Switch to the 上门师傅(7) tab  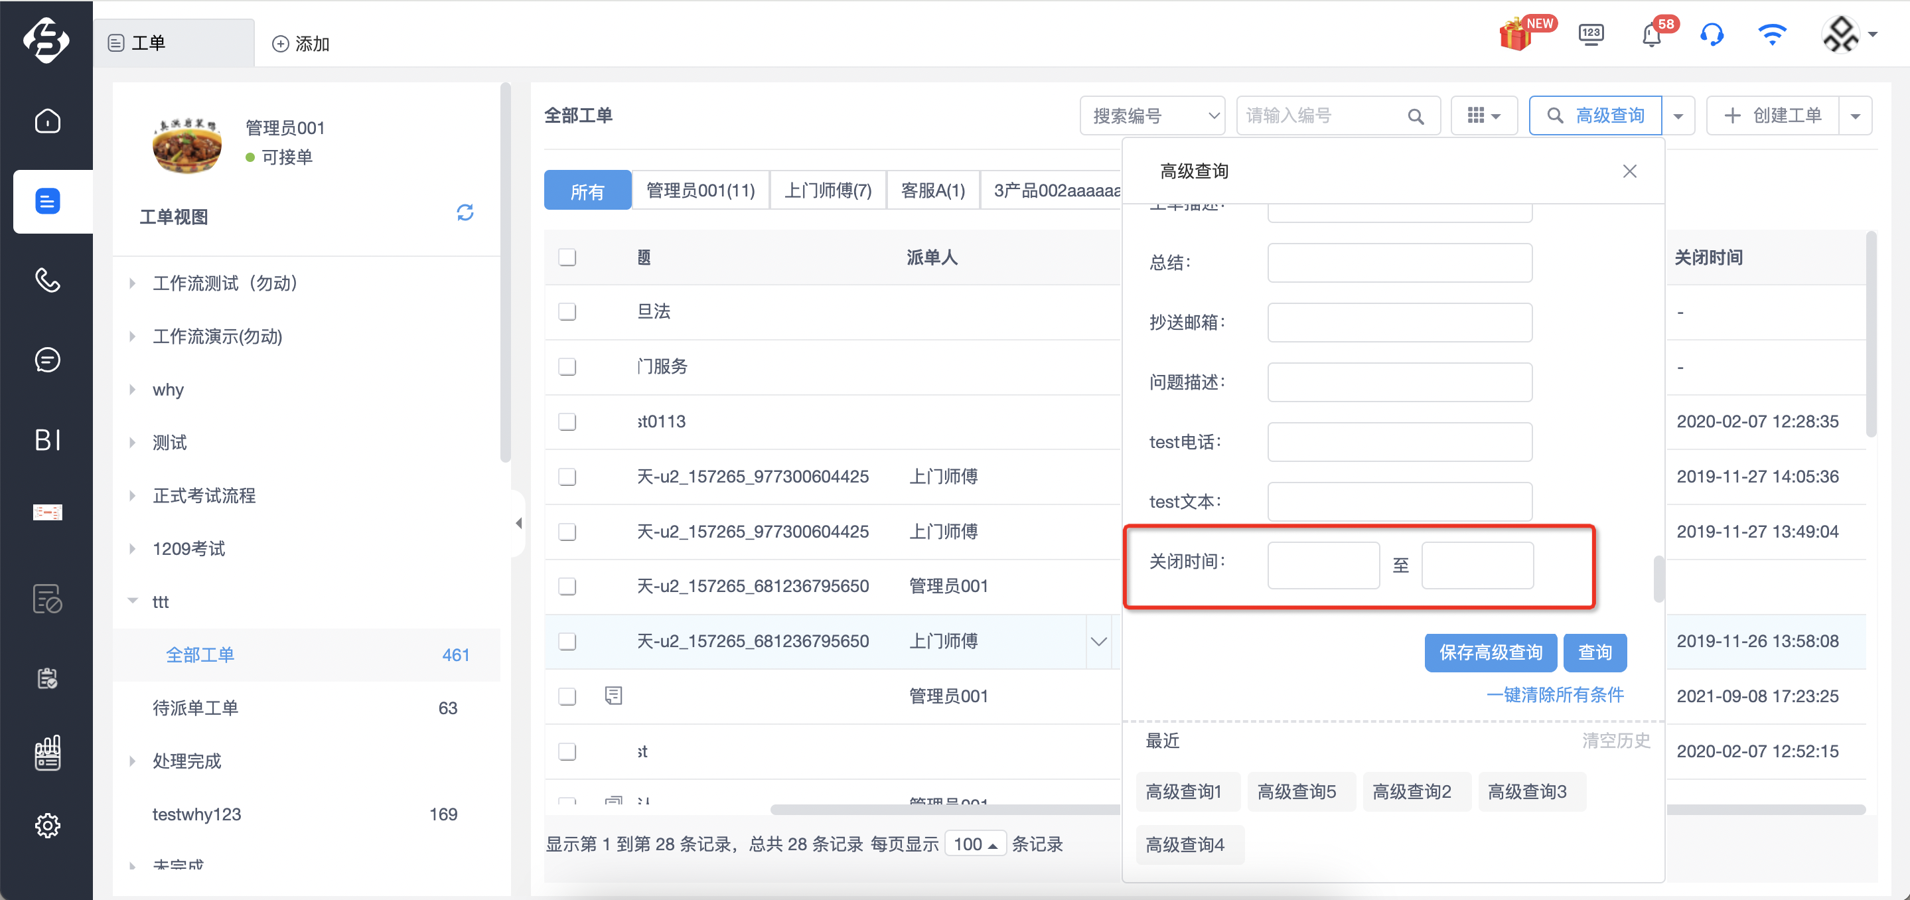tap(828, 190)
